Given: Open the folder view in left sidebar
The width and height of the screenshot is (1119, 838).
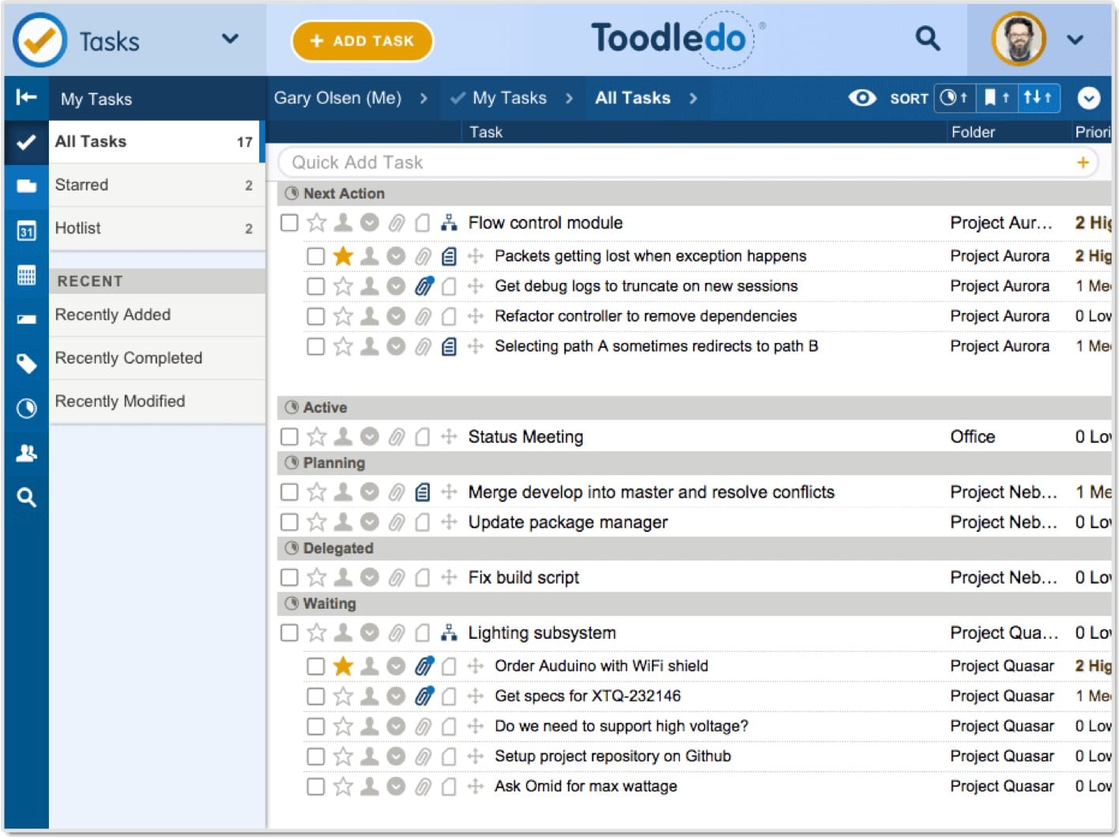Looking at the screenshot, I should (x=26, y=186).
